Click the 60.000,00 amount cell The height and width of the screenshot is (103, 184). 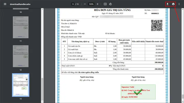154,53
